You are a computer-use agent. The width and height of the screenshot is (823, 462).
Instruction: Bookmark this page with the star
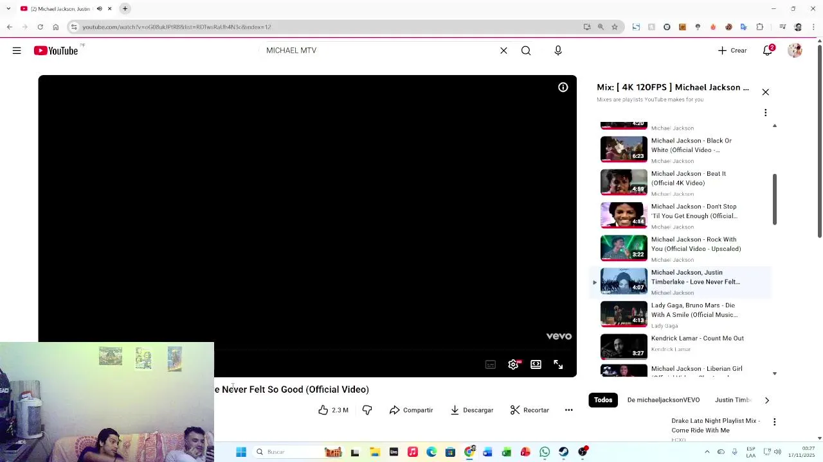615,27
